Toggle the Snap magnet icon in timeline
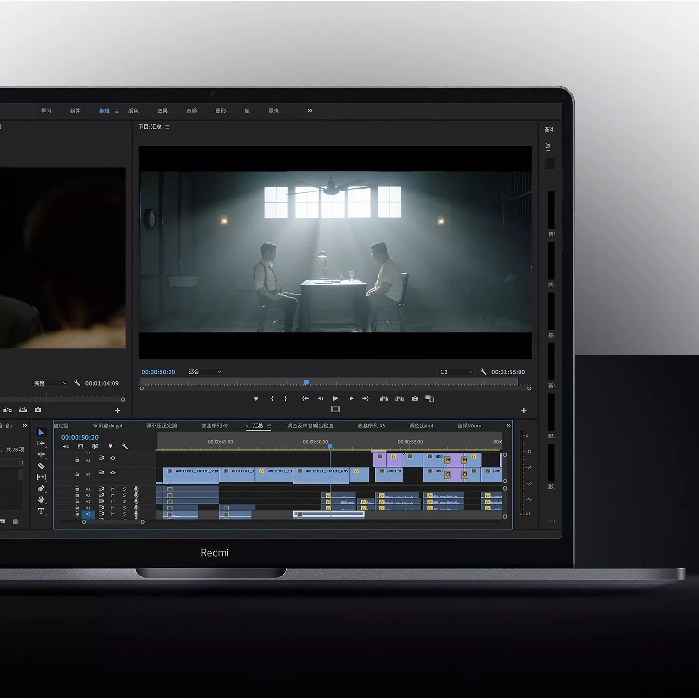The width and height of the screenshot is (699, 699). [x=81, y=446]
